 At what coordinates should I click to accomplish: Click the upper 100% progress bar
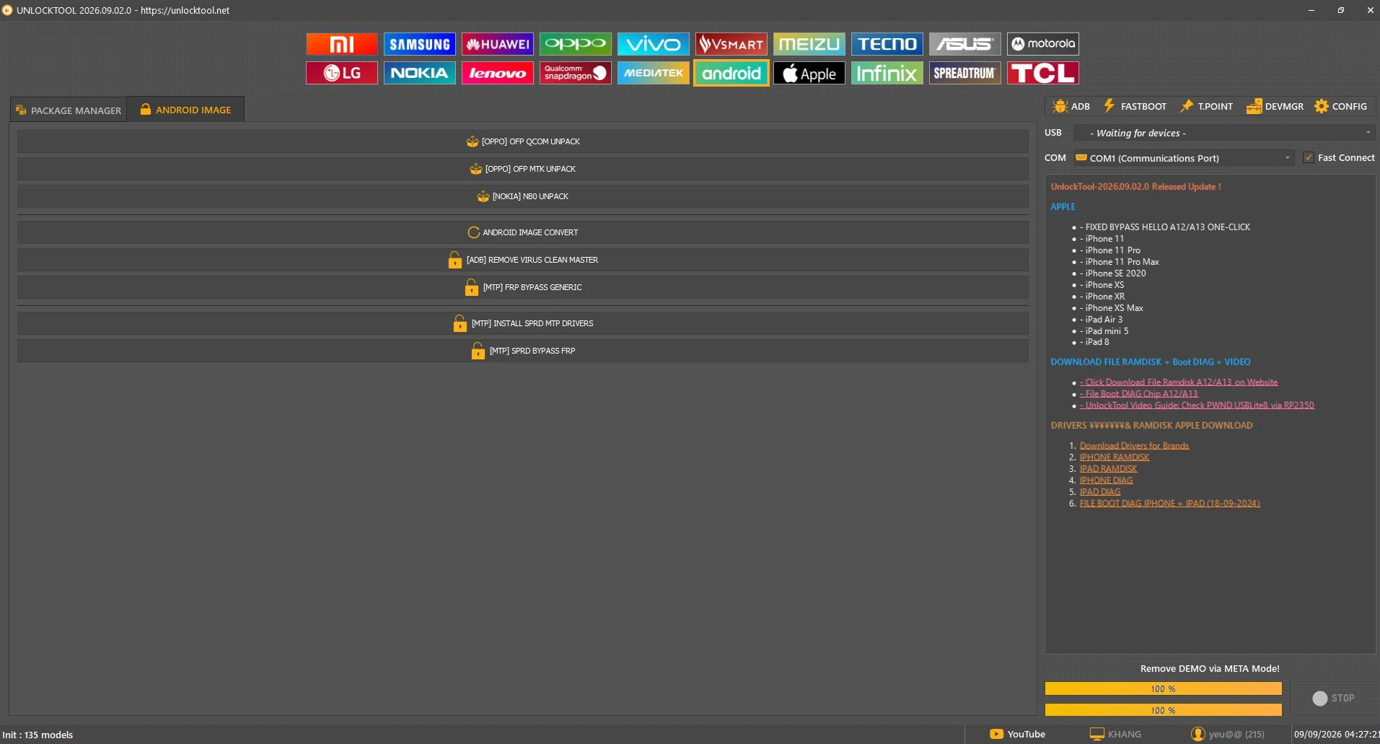1163,688
